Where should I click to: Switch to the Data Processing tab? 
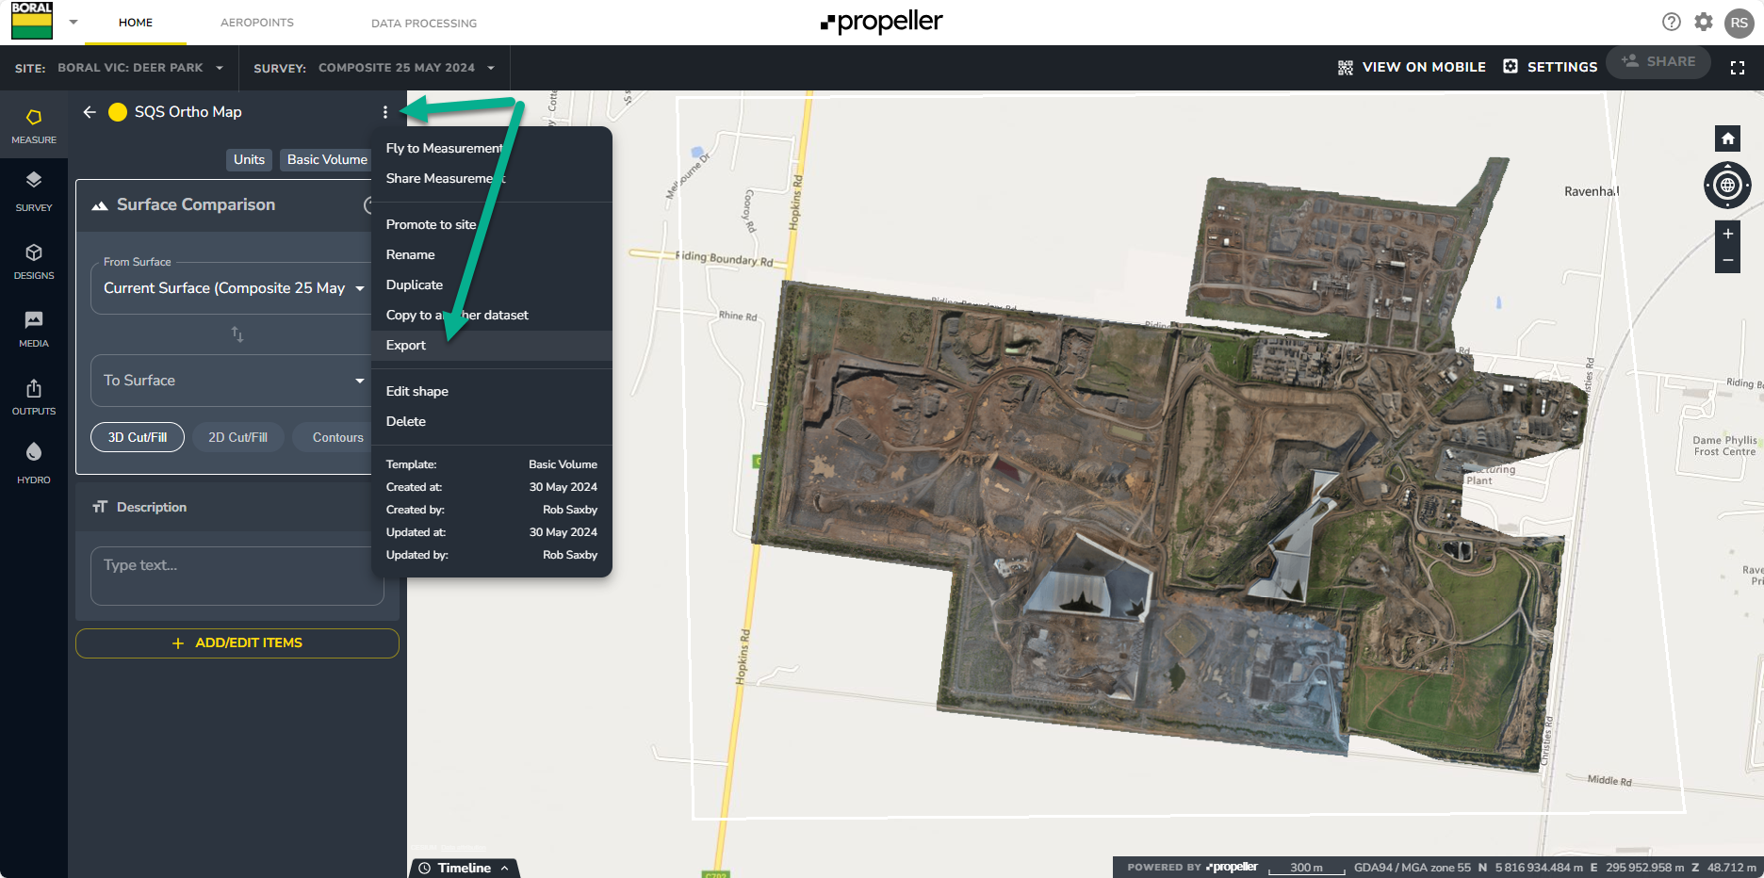click(424, 23)
